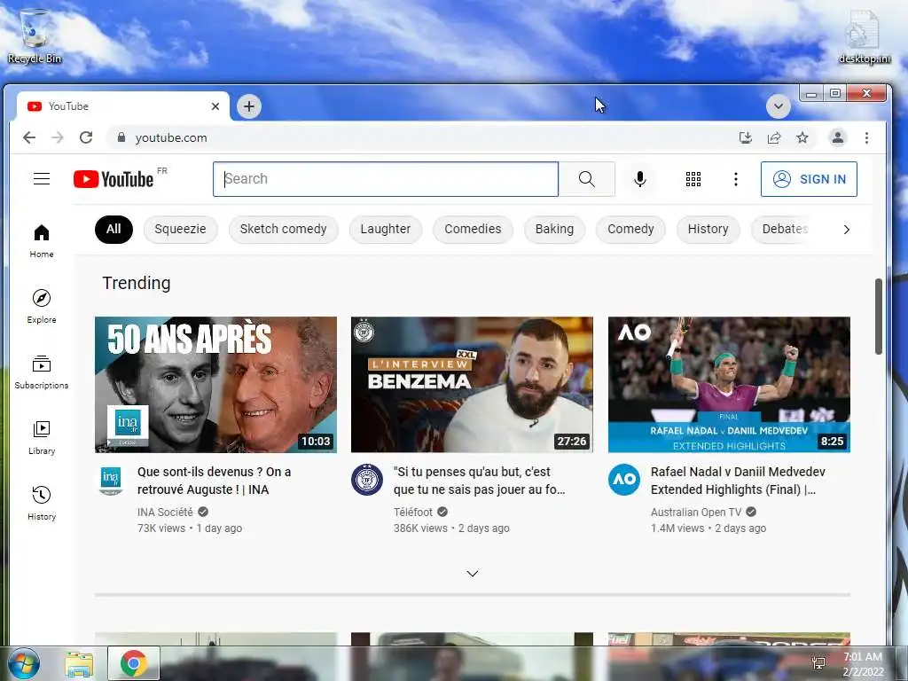Image resolution: width=908 pixels, height=681 pixels.
Task: Bookmark this page with the star icon
Action: pyautogui.click(x=802, y=137)
